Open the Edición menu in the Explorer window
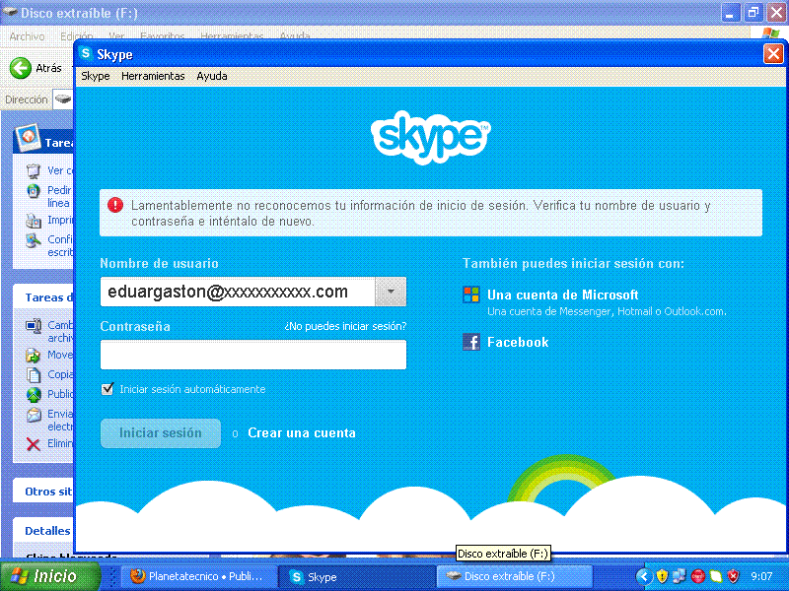789x591 pixels. click(x=77, y=36)
